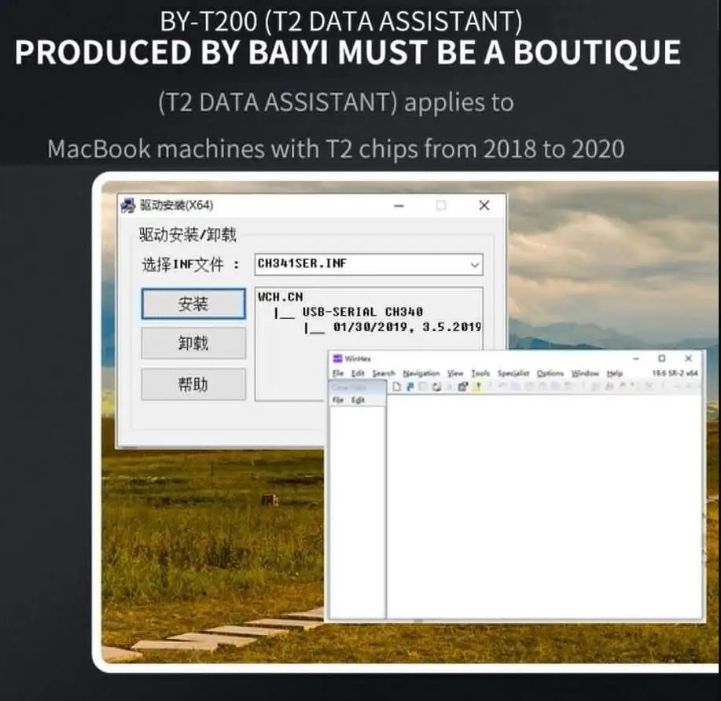Click the blue Open file icon in WinHex toolbar
Image resolution: width=721 pixels, height=701 pixels.
[410, 387]
